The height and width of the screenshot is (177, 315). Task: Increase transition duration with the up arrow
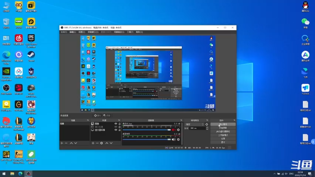(x=207, y=127)
